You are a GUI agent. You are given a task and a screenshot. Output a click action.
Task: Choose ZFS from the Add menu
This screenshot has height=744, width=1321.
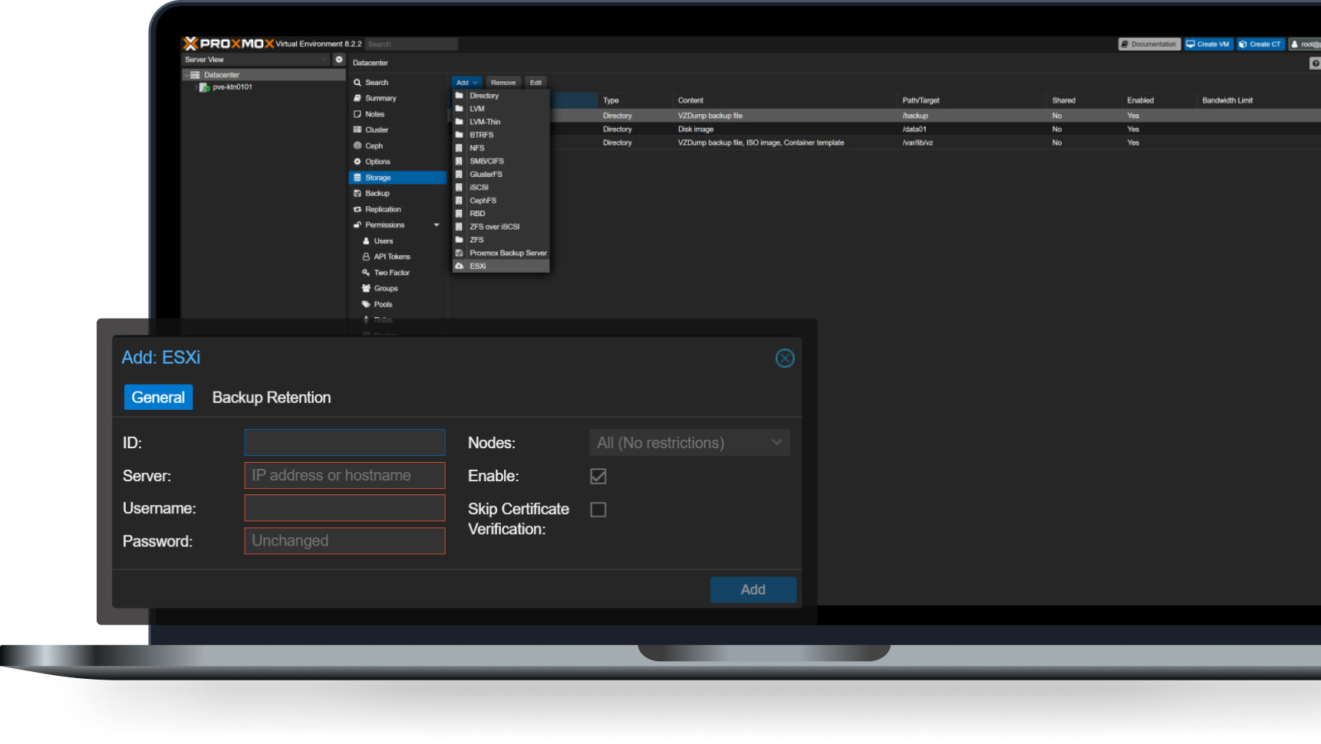(x=501, y=240)
